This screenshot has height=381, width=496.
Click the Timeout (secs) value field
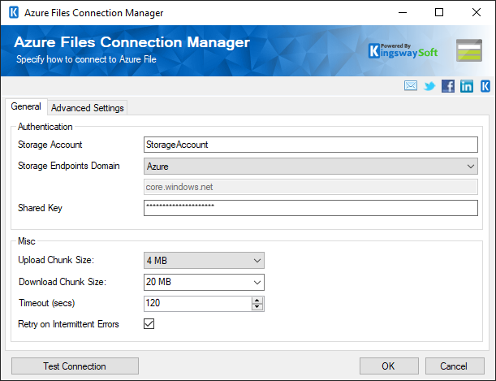pyautogui.click(x=198, y=304)
